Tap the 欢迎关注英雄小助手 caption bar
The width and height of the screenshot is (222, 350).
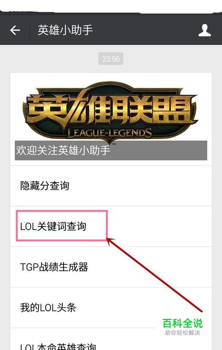tap(111, 151)
